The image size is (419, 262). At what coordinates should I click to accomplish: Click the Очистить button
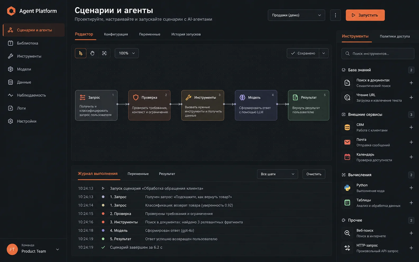[314, 174]
